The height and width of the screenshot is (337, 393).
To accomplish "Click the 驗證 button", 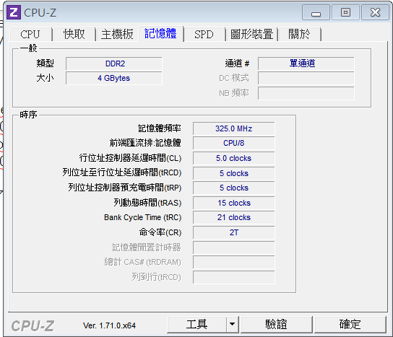I will tap(276, 325).
